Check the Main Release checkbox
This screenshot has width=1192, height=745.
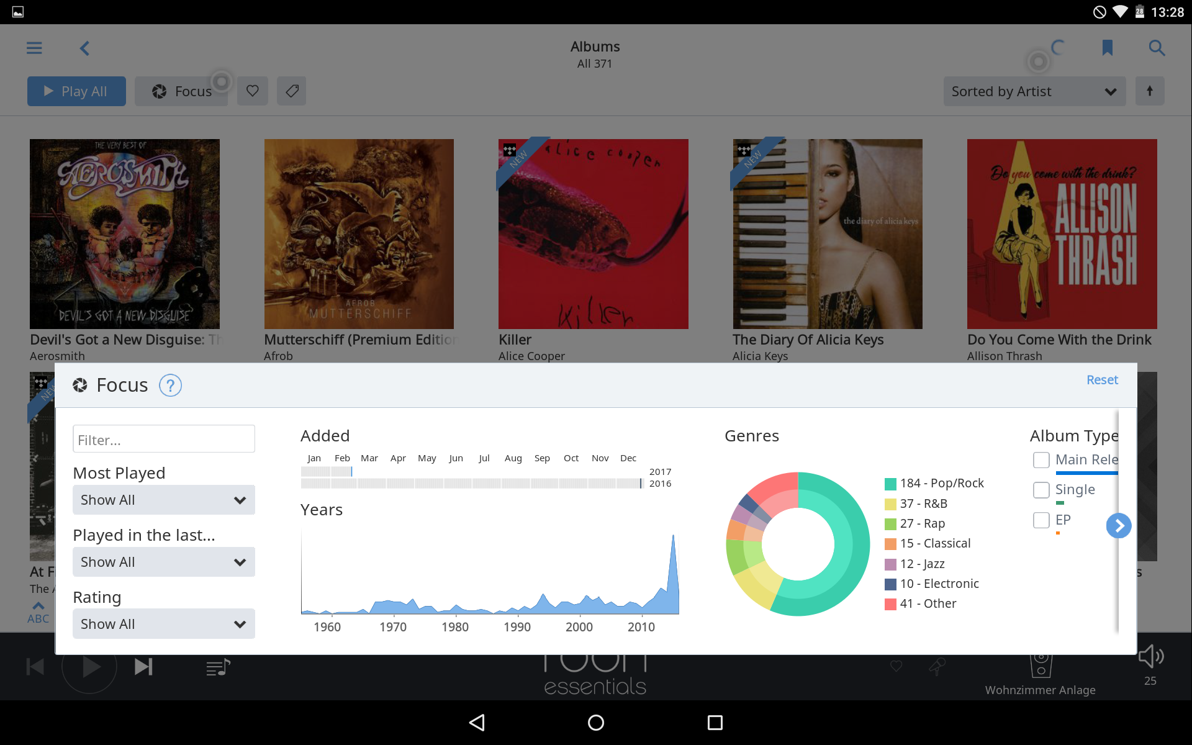[x=1041, y=460]
